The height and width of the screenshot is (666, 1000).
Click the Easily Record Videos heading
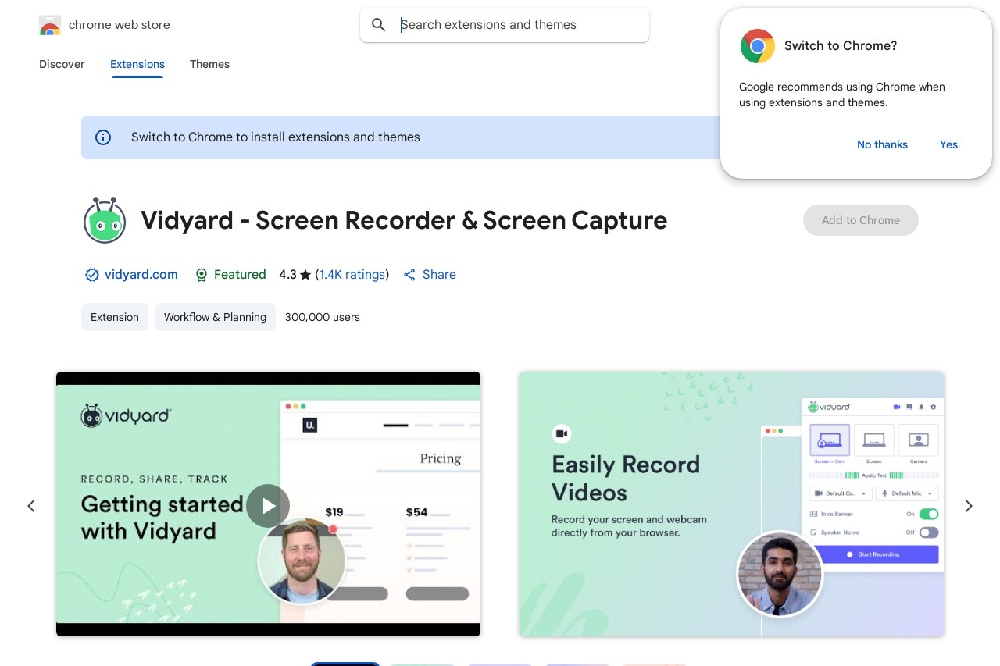click(x=626, y=479)
